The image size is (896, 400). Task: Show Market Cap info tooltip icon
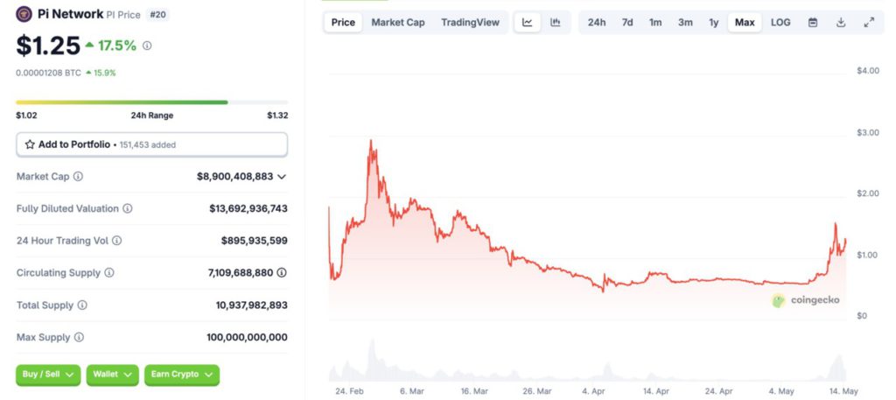78,177
